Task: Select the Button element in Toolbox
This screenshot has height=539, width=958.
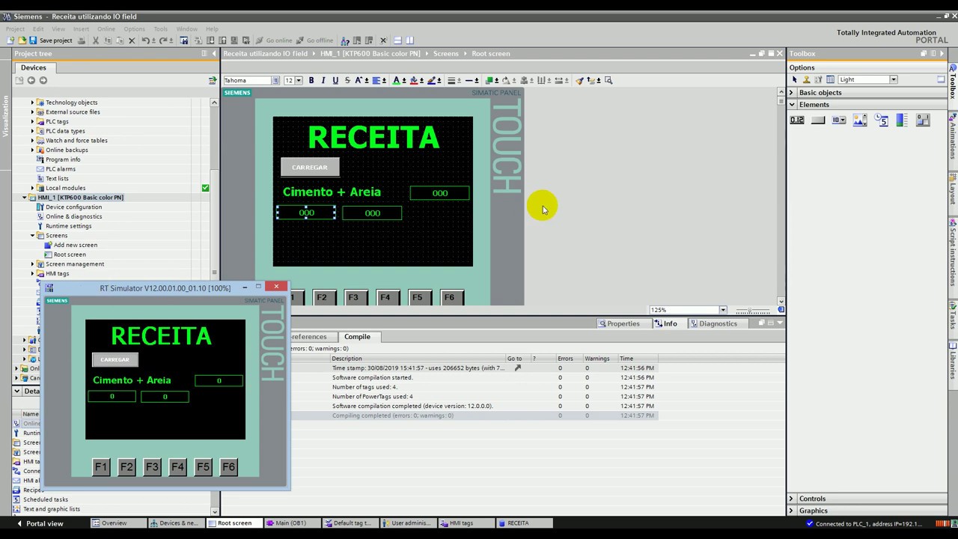Action: pos(818,120)
